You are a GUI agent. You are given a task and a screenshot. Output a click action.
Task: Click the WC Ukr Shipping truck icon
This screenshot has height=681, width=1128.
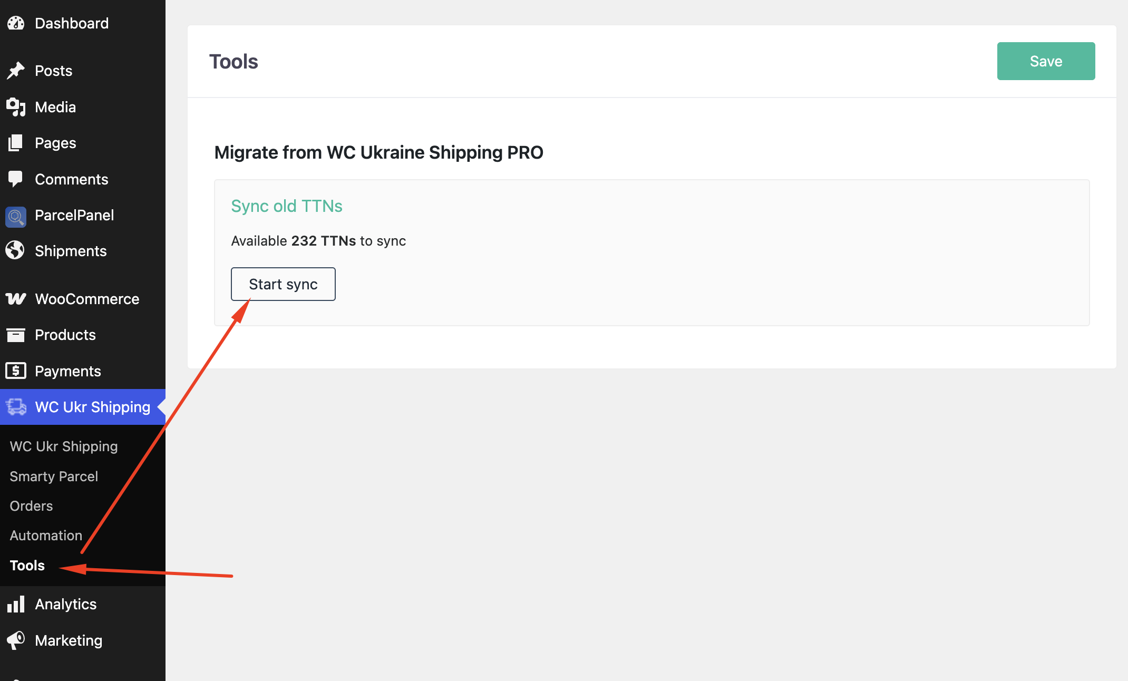coord(16,407)
